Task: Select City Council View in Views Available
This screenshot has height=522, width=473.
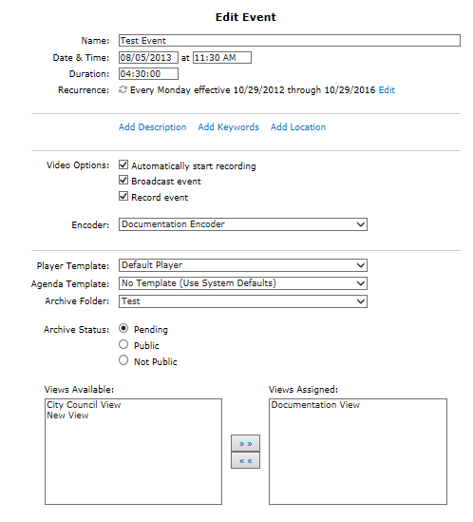Action: tap(84, 405)
